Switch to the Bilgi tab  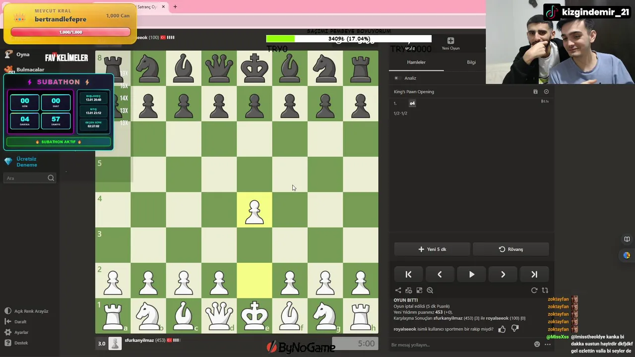click(x=471, y=62)
